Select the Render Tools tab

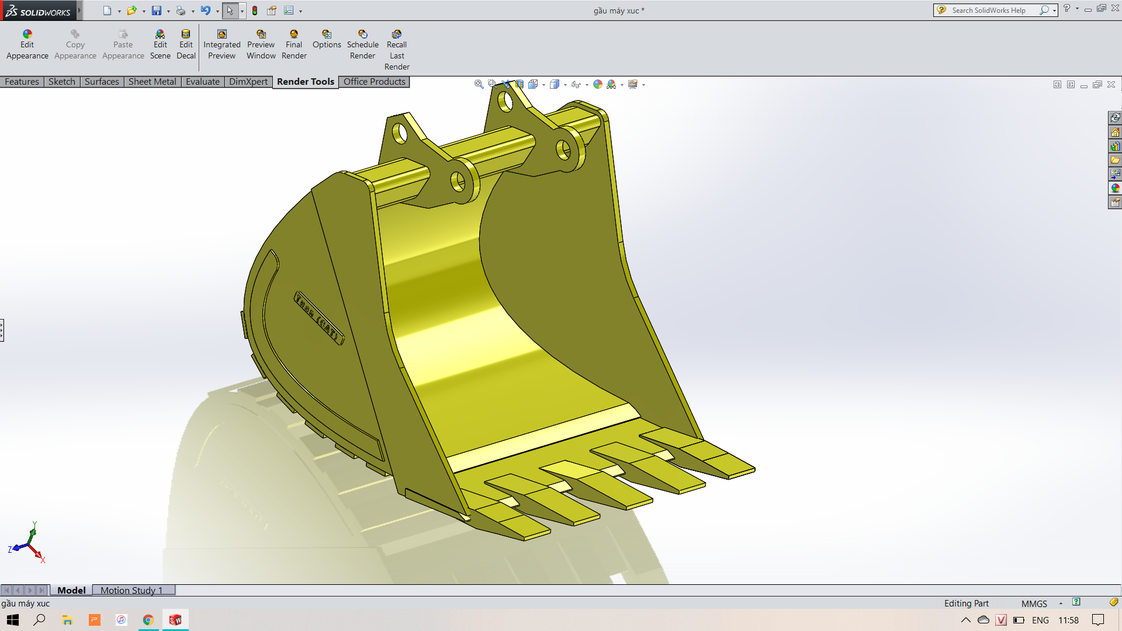point(306,82)
